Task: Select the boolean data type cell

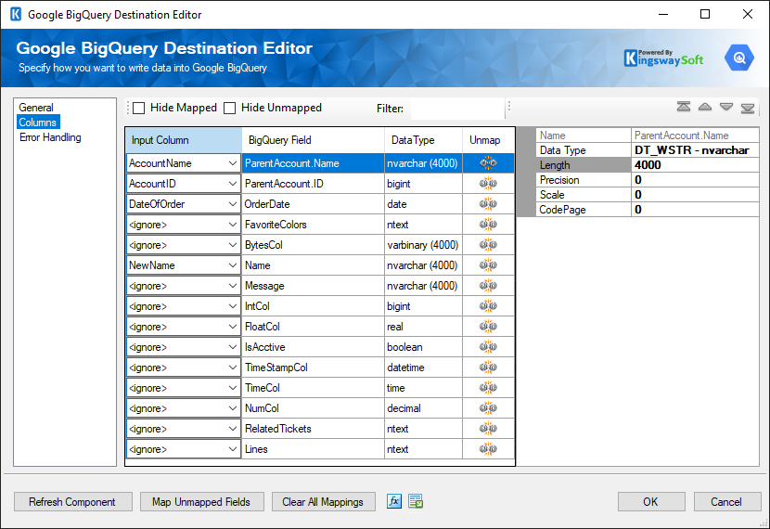Action: coord(423,347)
